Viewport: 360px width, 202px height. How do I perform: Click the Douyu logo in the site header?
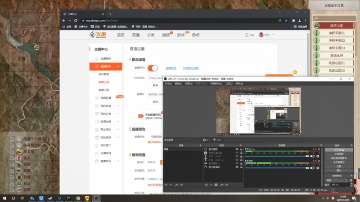click(x=98, y=35)
